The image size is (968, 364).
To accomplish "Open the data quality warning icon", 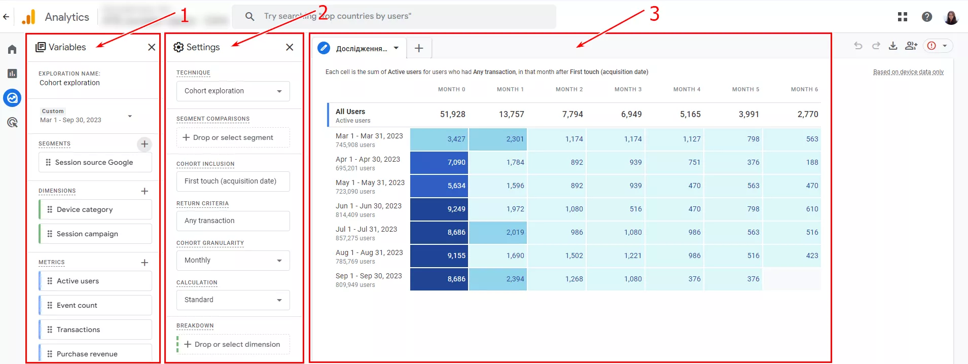I will click(x=931, y=46).
